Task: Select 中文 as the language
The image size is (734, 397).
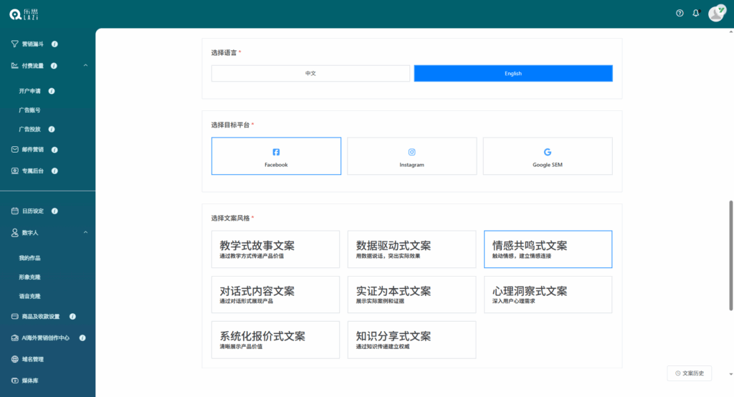Action: [x=310, y=74]
